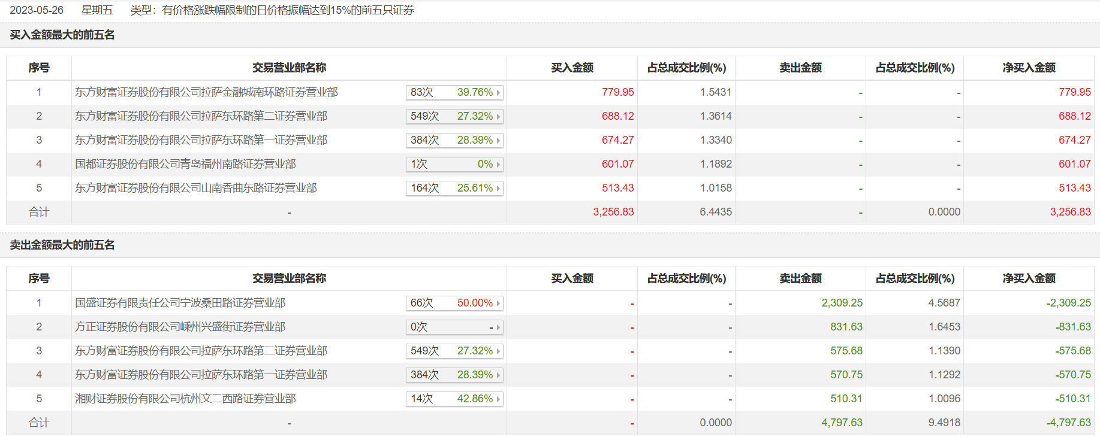Open 国盛证券宁波桑田路证券营业部 link

180,303
